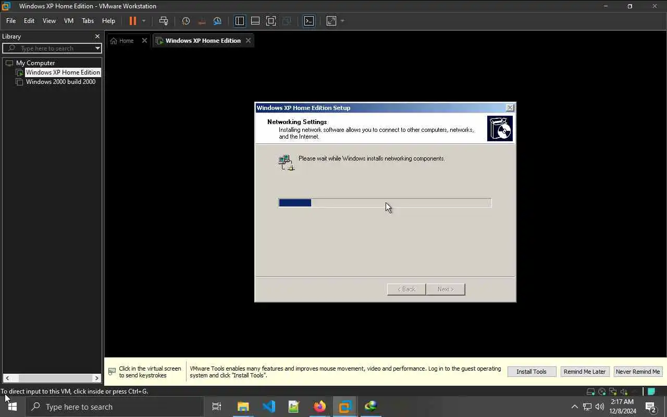Open the Help menu
The width and height of the screenshot is (667, 417).
click(108, 21)
